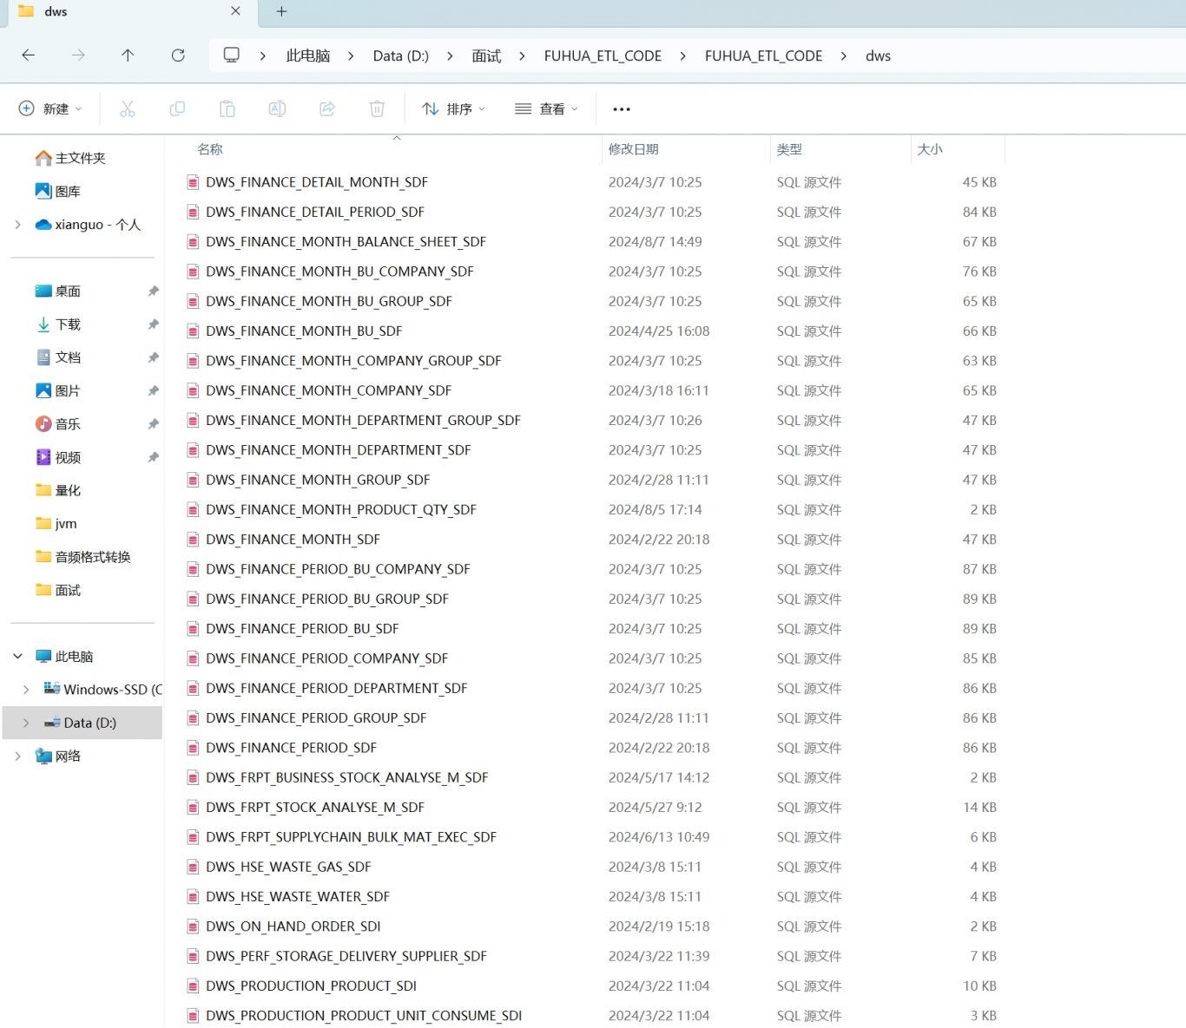The width and height of the screenshot is (1186, 1028).
Task: Click the Copy icon in toolbar
Action: [177, 108]
